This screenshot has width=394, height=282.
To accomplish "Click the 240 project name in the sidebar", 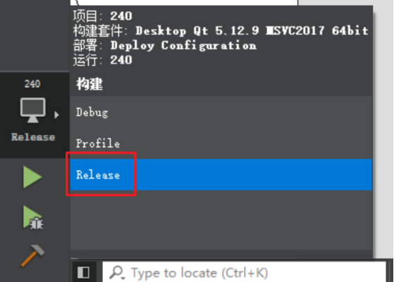I will [32, 84].
